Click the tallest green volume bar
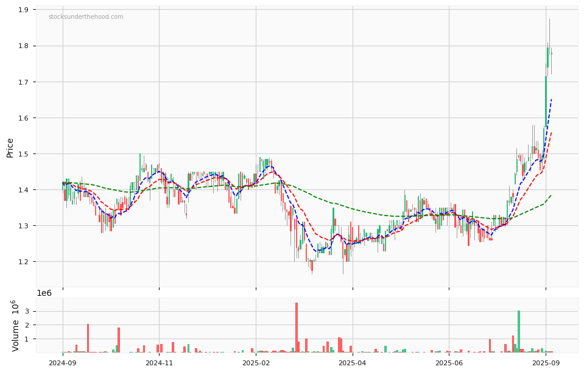584x372 pixels. (519, 331)
